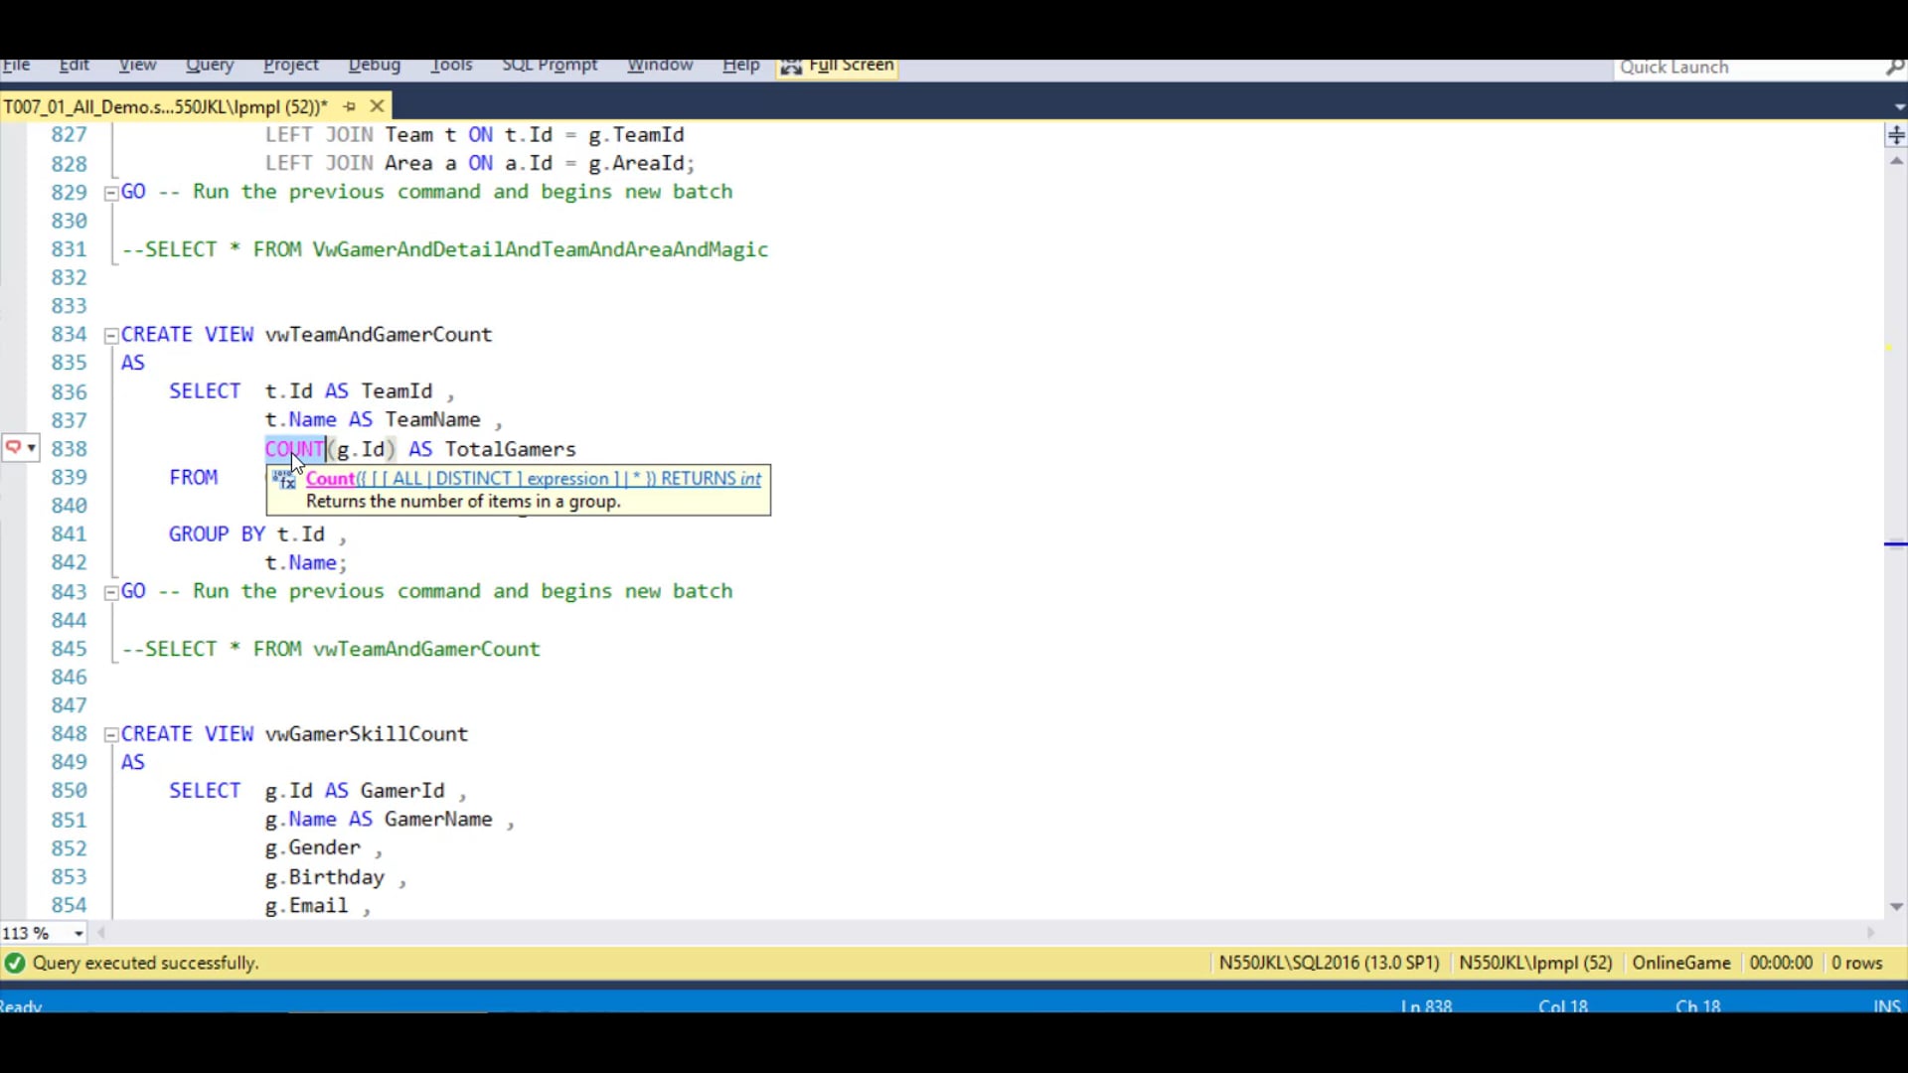The image size is (1908, 1073).
Task: Click the Full Screen toolbar button
Action: tap(840, 66)
